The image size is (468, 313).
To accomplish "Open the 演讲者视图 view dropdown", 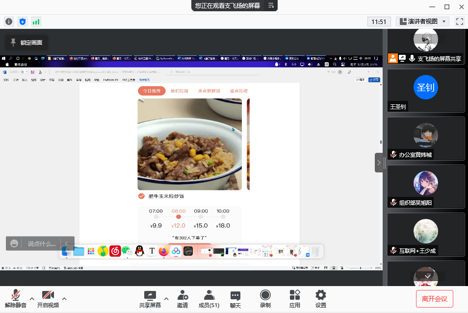I will coord(422,22).
